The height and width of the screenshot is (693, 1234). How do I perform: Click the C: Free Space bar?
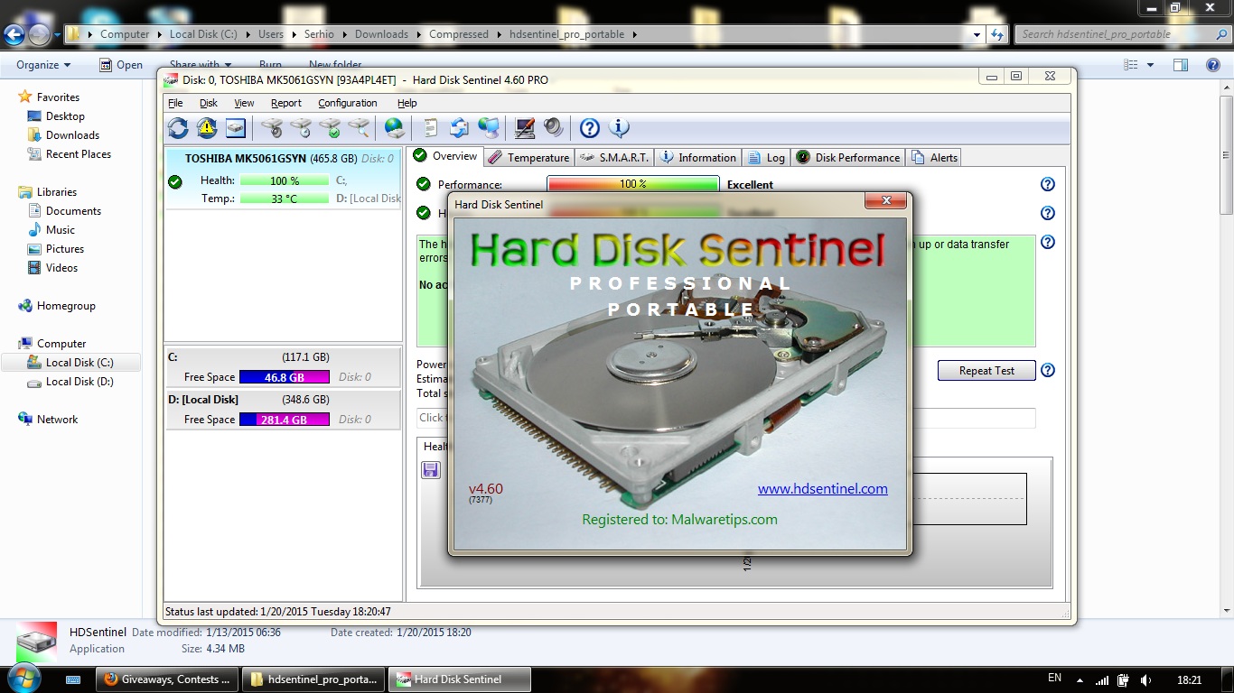pos(285,377)
